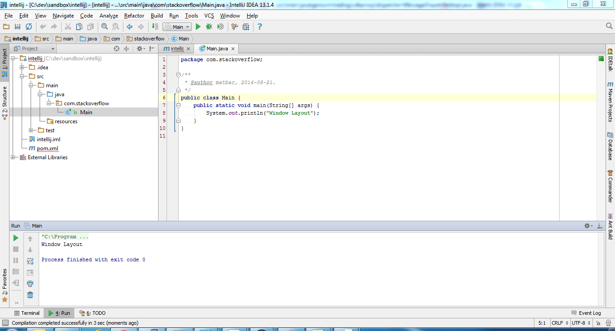This screenshot has width=615, height=331.
Task: Expand the test folder node
Action: coord(31,130)
